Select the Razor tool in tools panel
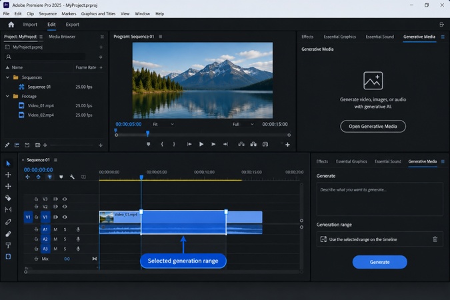The width and height of the screenshot is (450, 300). [x=8, y=198]
